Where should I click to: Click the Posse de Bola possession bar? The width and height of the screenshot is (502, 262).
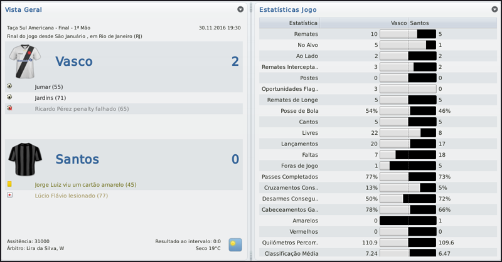[408, 111]
